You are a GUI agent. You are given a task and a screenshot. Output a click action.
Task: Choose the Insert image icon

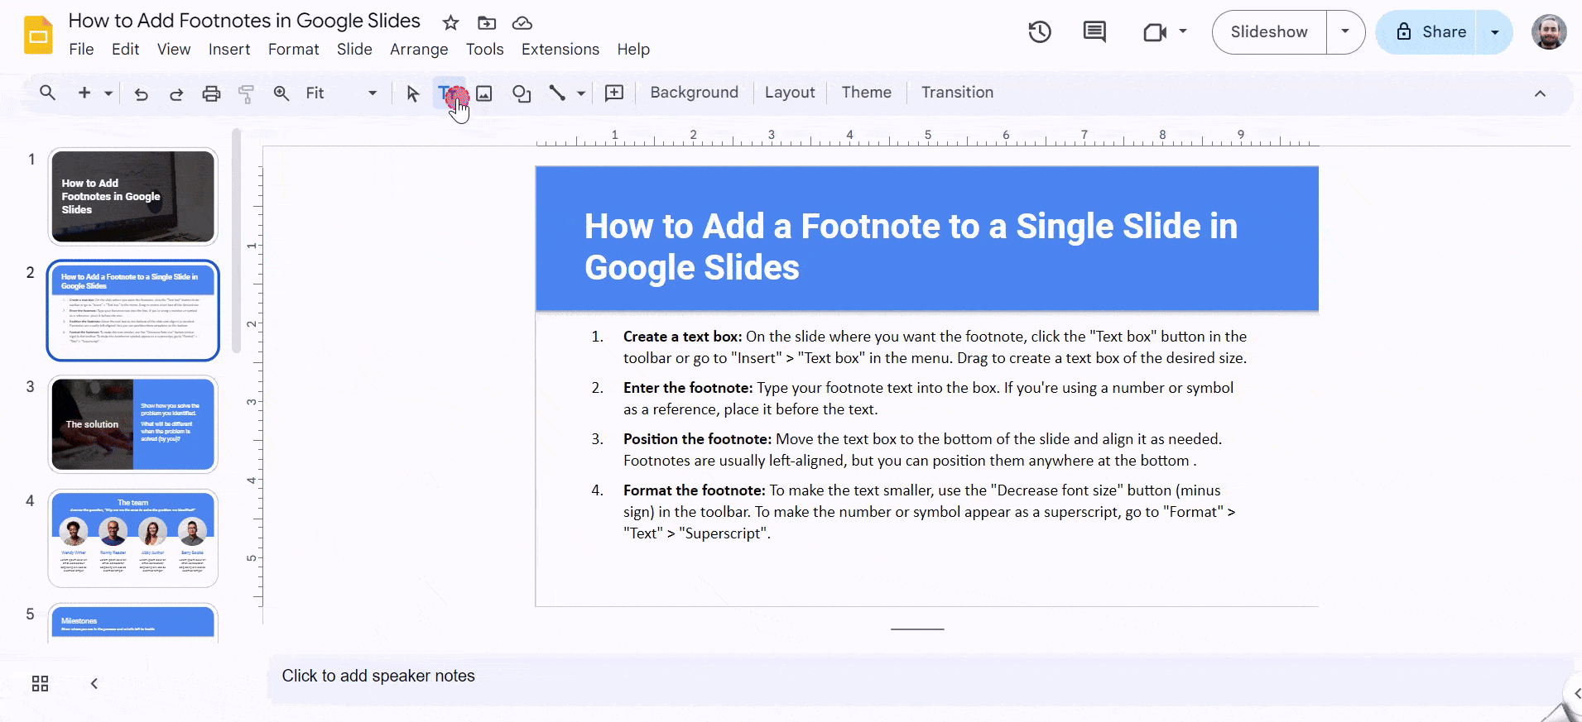(x=484, y=93)
